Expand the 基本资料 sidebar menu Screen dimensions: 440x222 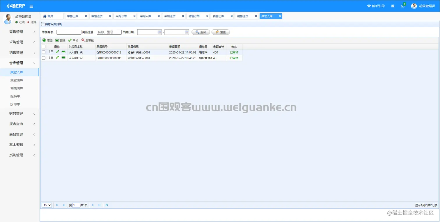[19, 145]
